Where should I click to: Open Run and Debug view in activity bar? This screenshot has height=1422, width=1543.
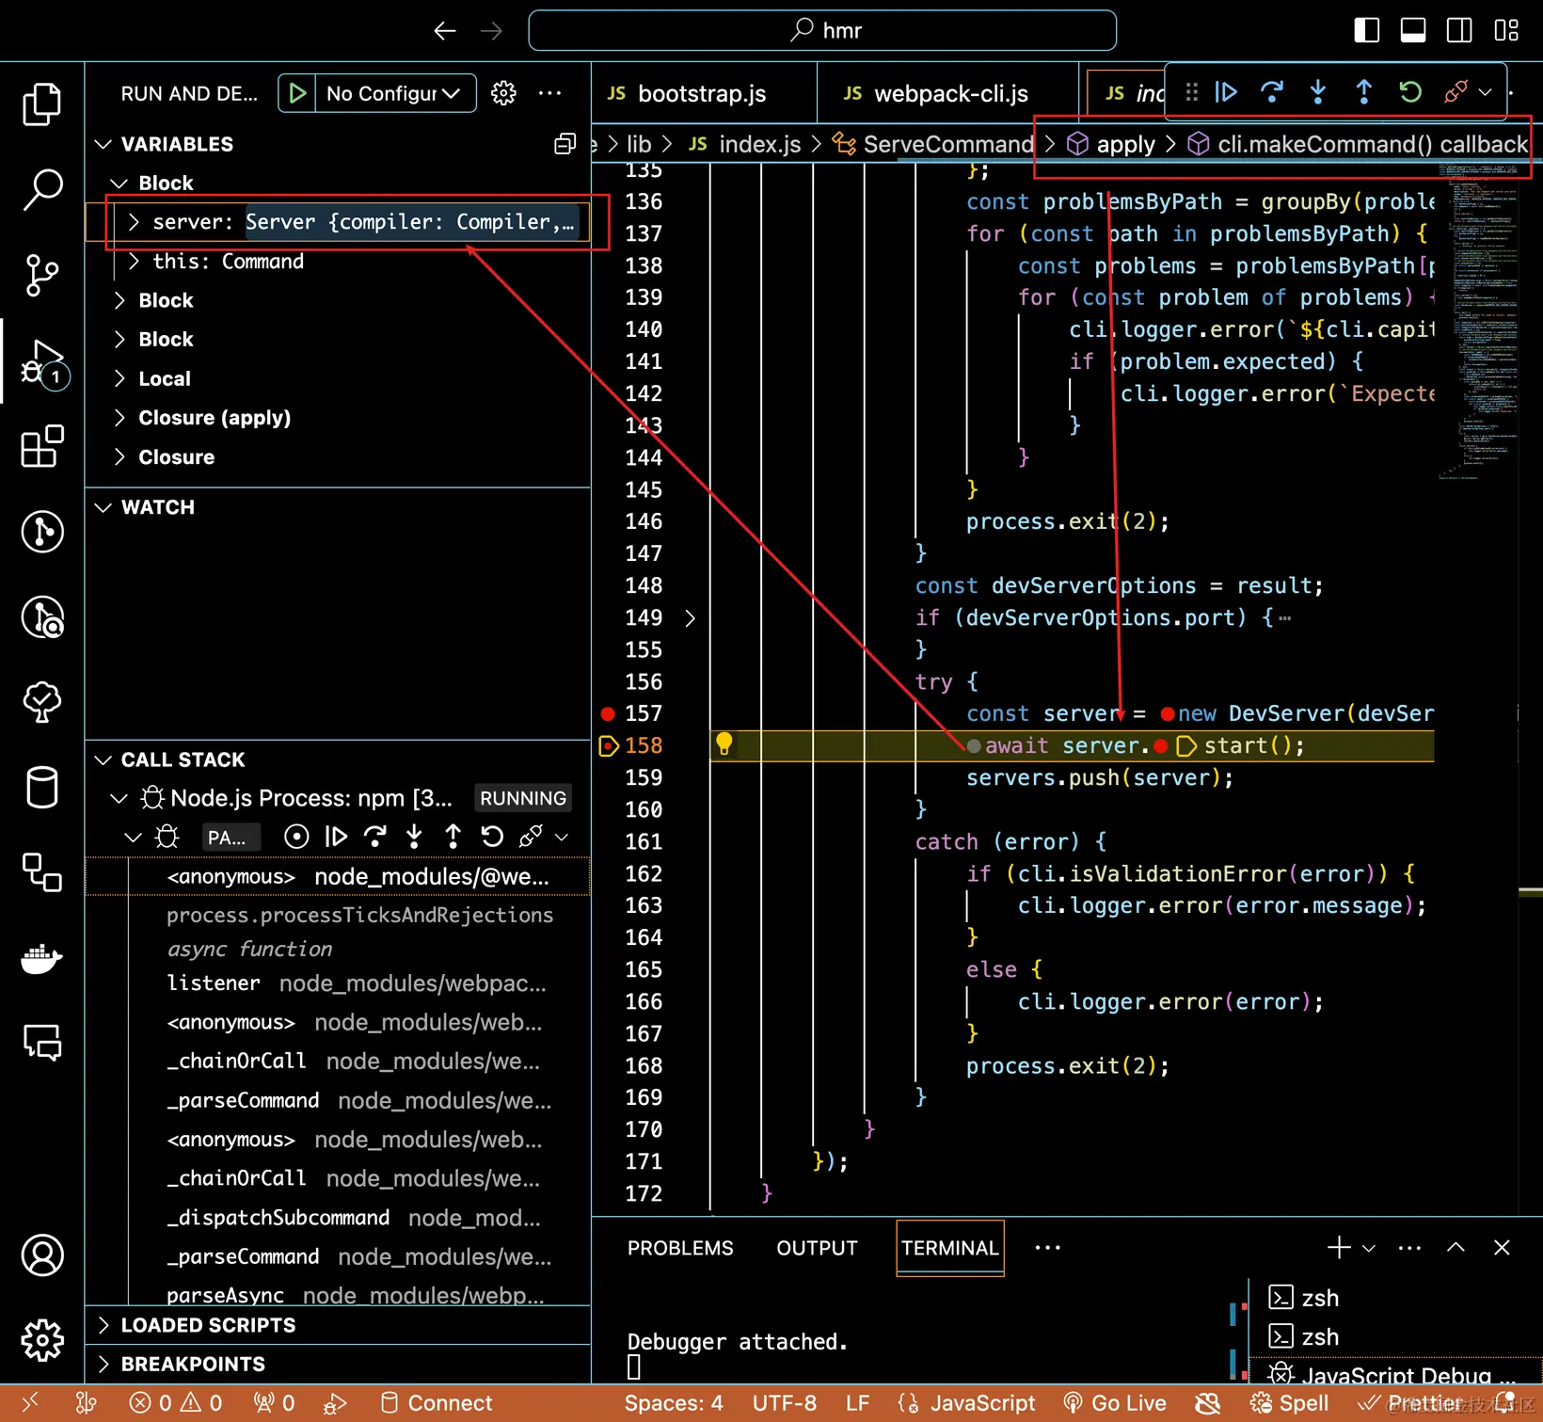point(41,365)
